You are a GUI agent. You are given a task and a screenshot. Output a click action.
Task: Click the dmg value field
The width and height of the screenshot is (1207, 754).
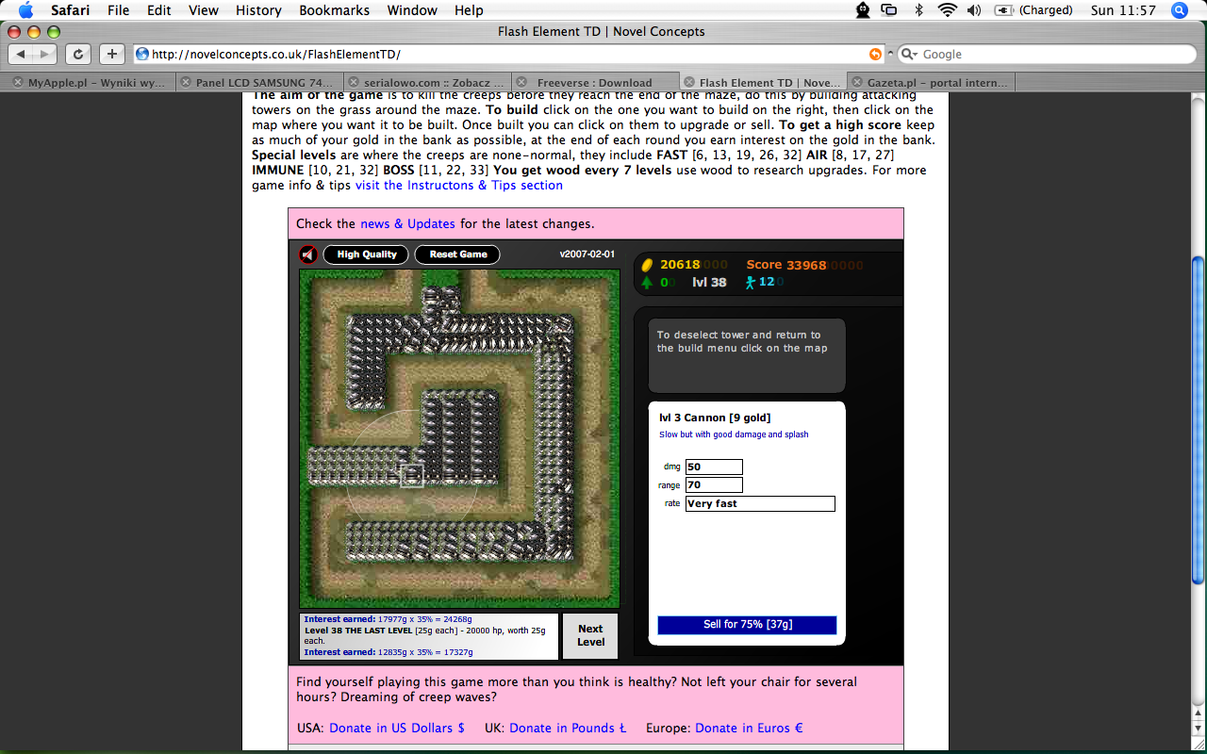click(714, 467)
